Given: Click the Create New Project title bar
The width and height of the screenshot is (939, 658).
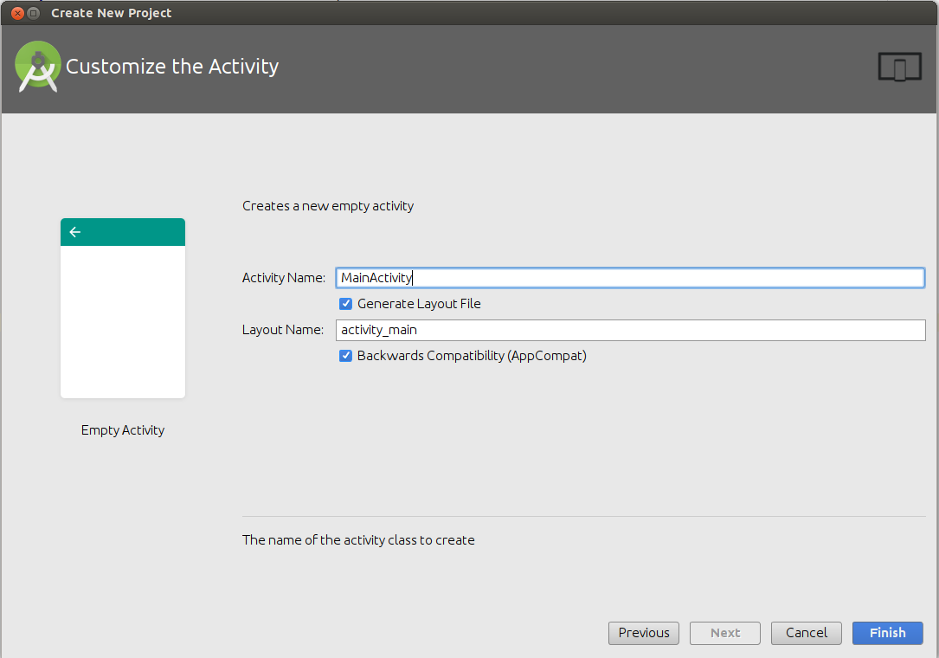Looking at the screenshot, I should [x=112, y=13].
